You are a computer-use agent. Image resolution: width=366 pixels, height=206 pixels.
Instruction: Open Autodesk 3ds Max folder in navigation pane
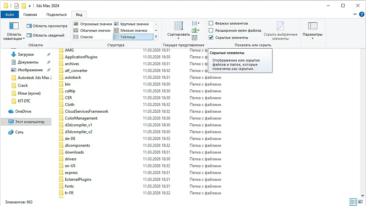click(x=31, y=78)
